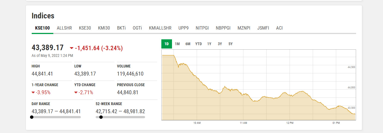Click the 52-Week Range slider knob
383x133 pixels.
(x=101, y=117)
